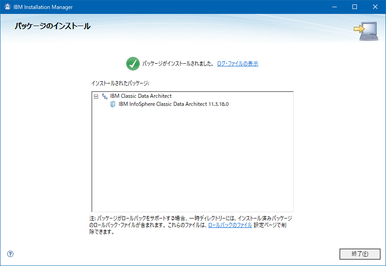This screenshot has width=386, height=266.
Task: Close the IBM Installation Manager window
Action: (x=375, y=7)
